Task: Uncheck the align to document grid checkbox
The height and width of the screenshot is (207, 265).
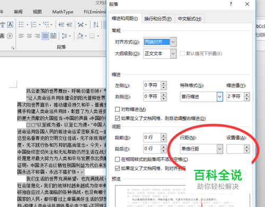Action: (x=117, y=168)
